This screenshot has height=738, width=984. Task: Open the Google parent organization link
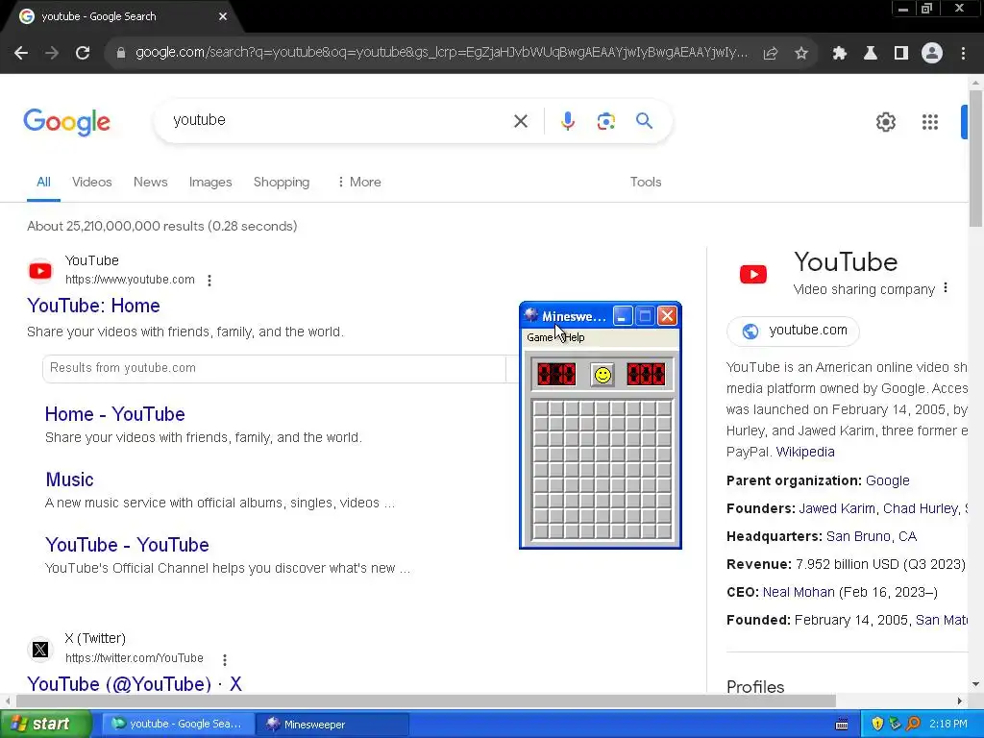coord(887,480)
